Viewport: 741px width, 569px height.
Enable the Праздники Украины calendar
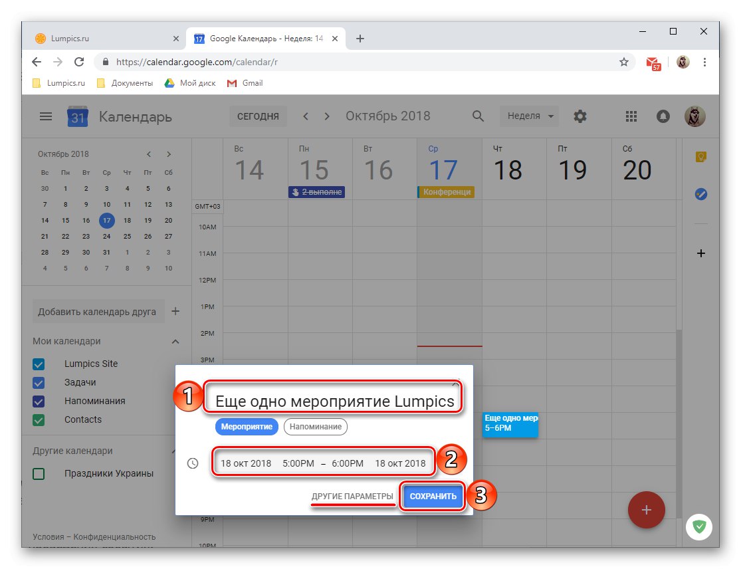(38, 473)
